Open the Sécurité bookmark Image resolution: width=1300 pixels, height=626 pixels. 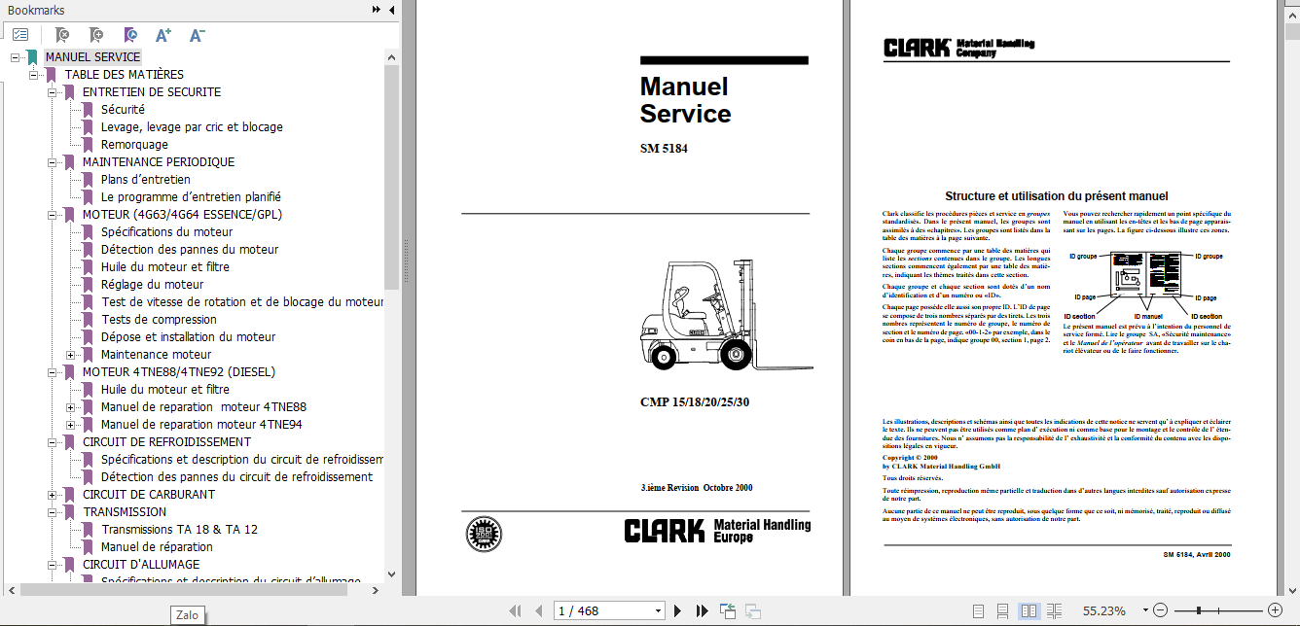pos(123,110)
